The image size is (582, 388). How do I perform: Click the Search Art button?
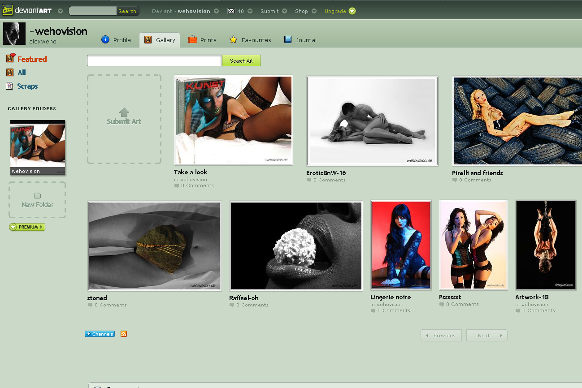[241, 61]
